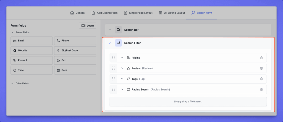The image size is (283, 122).
Task: Expand the Other Fields group
Action: [x=12, y=83]
